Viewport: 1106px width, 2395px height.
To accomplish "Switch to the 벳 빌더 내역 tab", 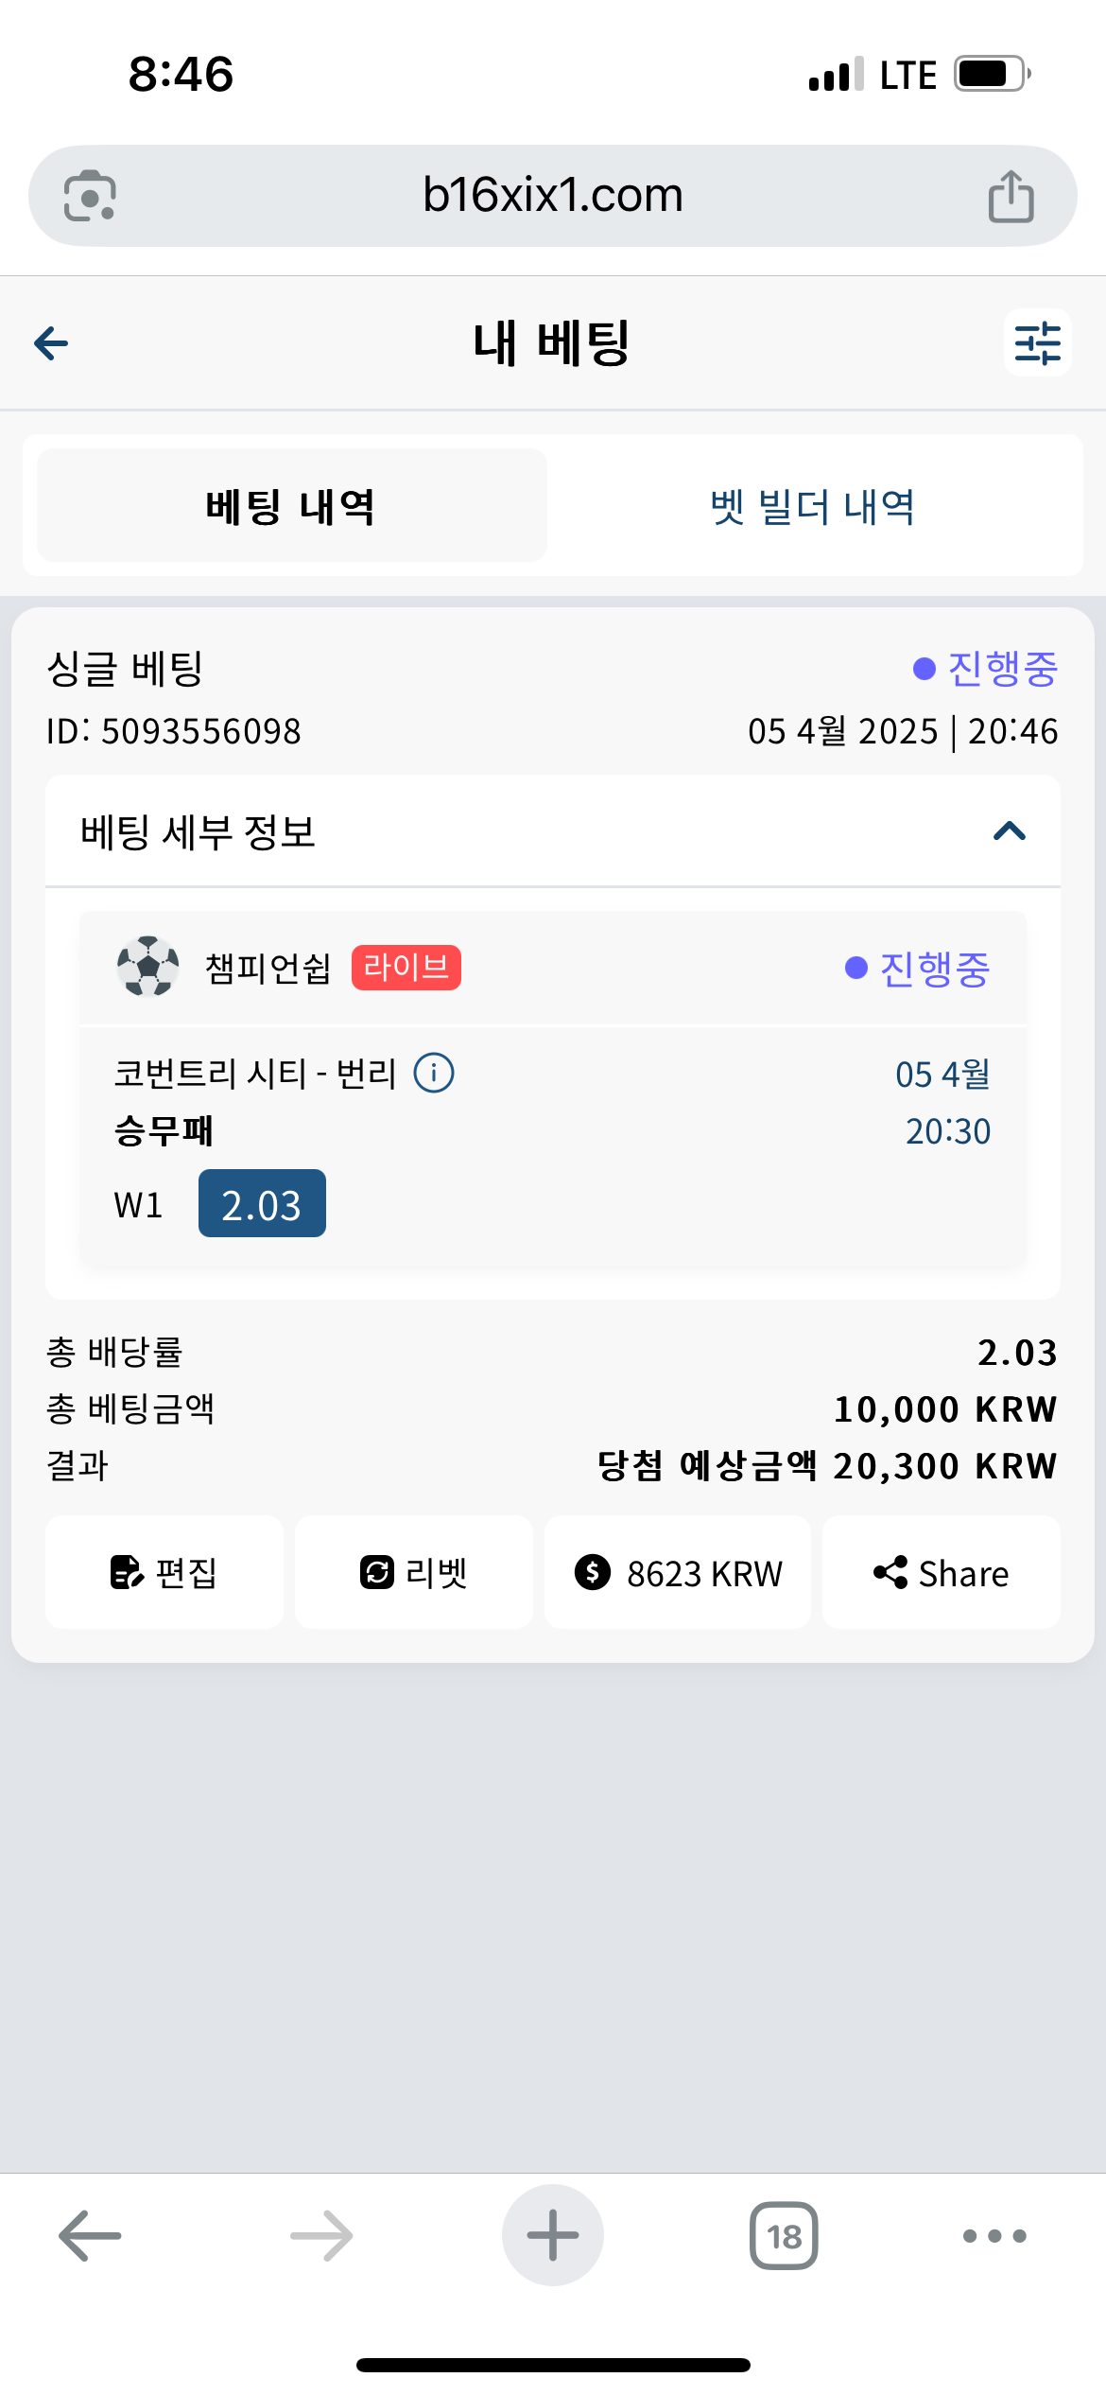I will pos(813,506).
